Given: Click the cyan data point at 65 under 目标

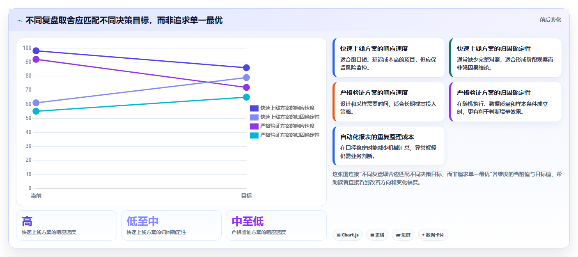Looking at the screenshot, I should (246, 97).
